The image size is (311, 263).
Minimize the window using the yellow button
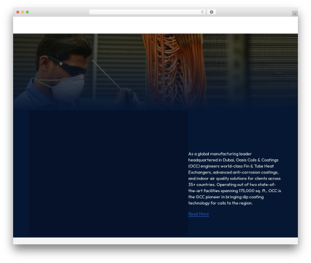click(x=22, y=12)
